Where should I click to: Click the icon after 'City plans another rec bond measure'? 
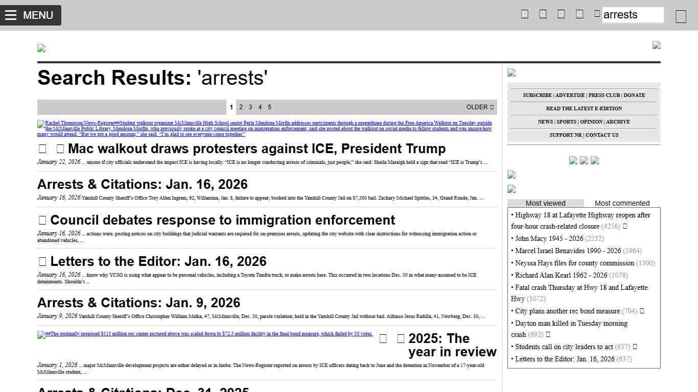642,311
